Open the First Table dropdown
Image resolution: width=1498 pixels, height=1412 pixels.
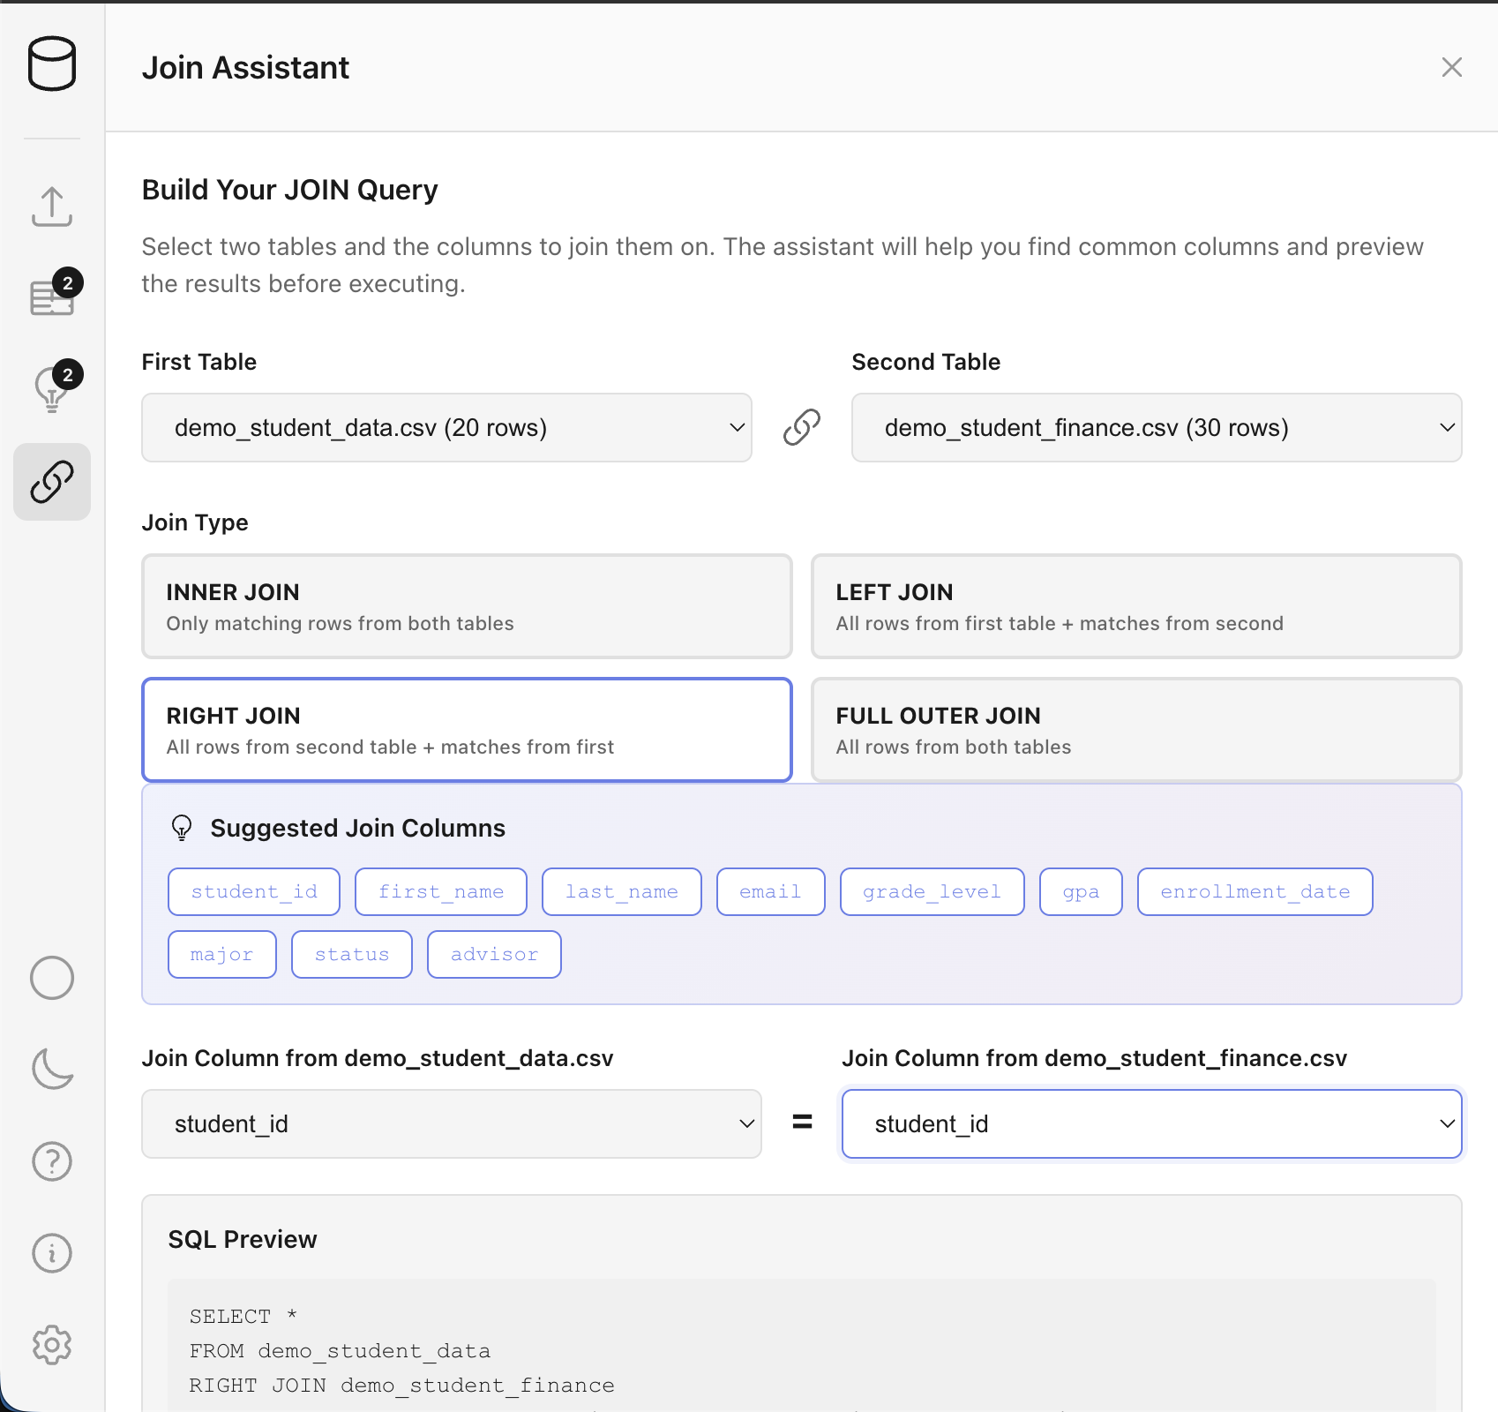pos(446,427)
